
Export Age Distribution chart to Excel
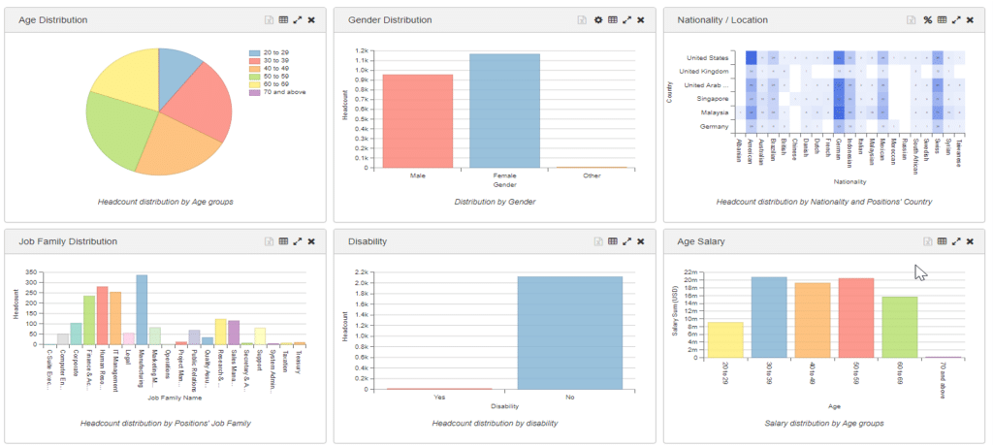pos(270,20)
